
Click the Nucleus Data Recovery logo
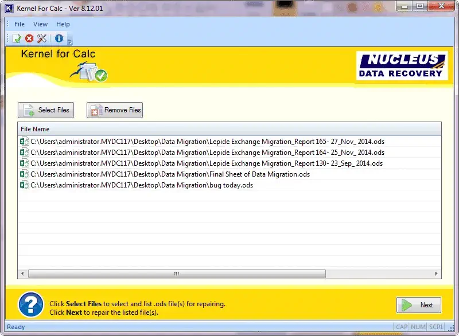click(402, 66)
